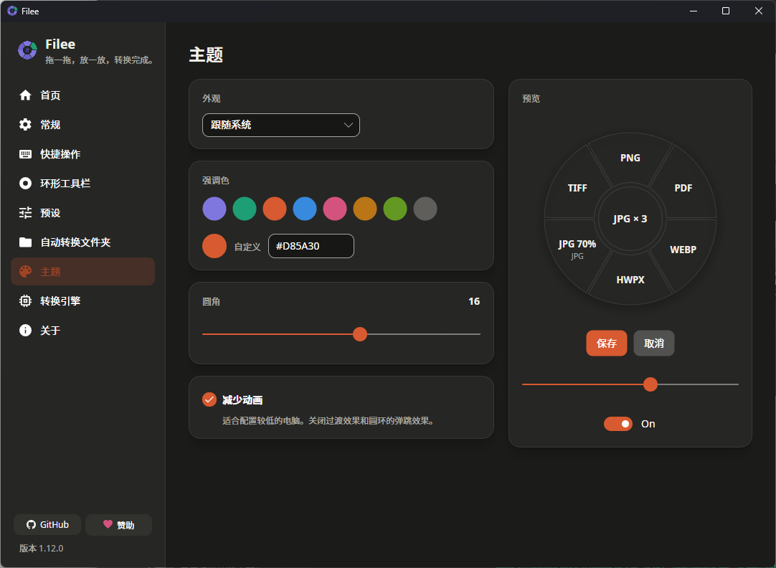Click the 保存 button in the preview
The image size is (776, 568).
point(607,343)
